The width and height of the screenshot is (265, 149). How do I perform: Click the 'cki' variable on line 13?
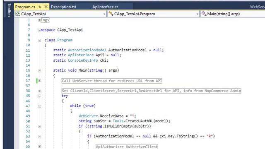[103, 60]
